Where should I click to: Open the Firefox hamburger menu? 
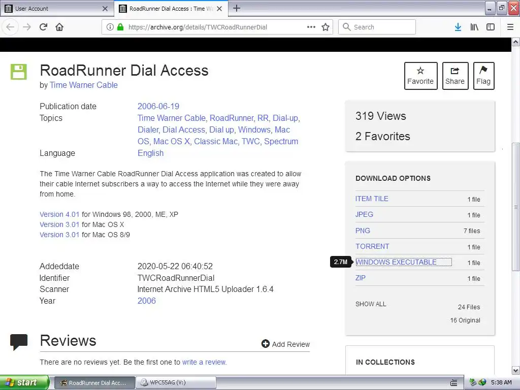pos(510,27)
